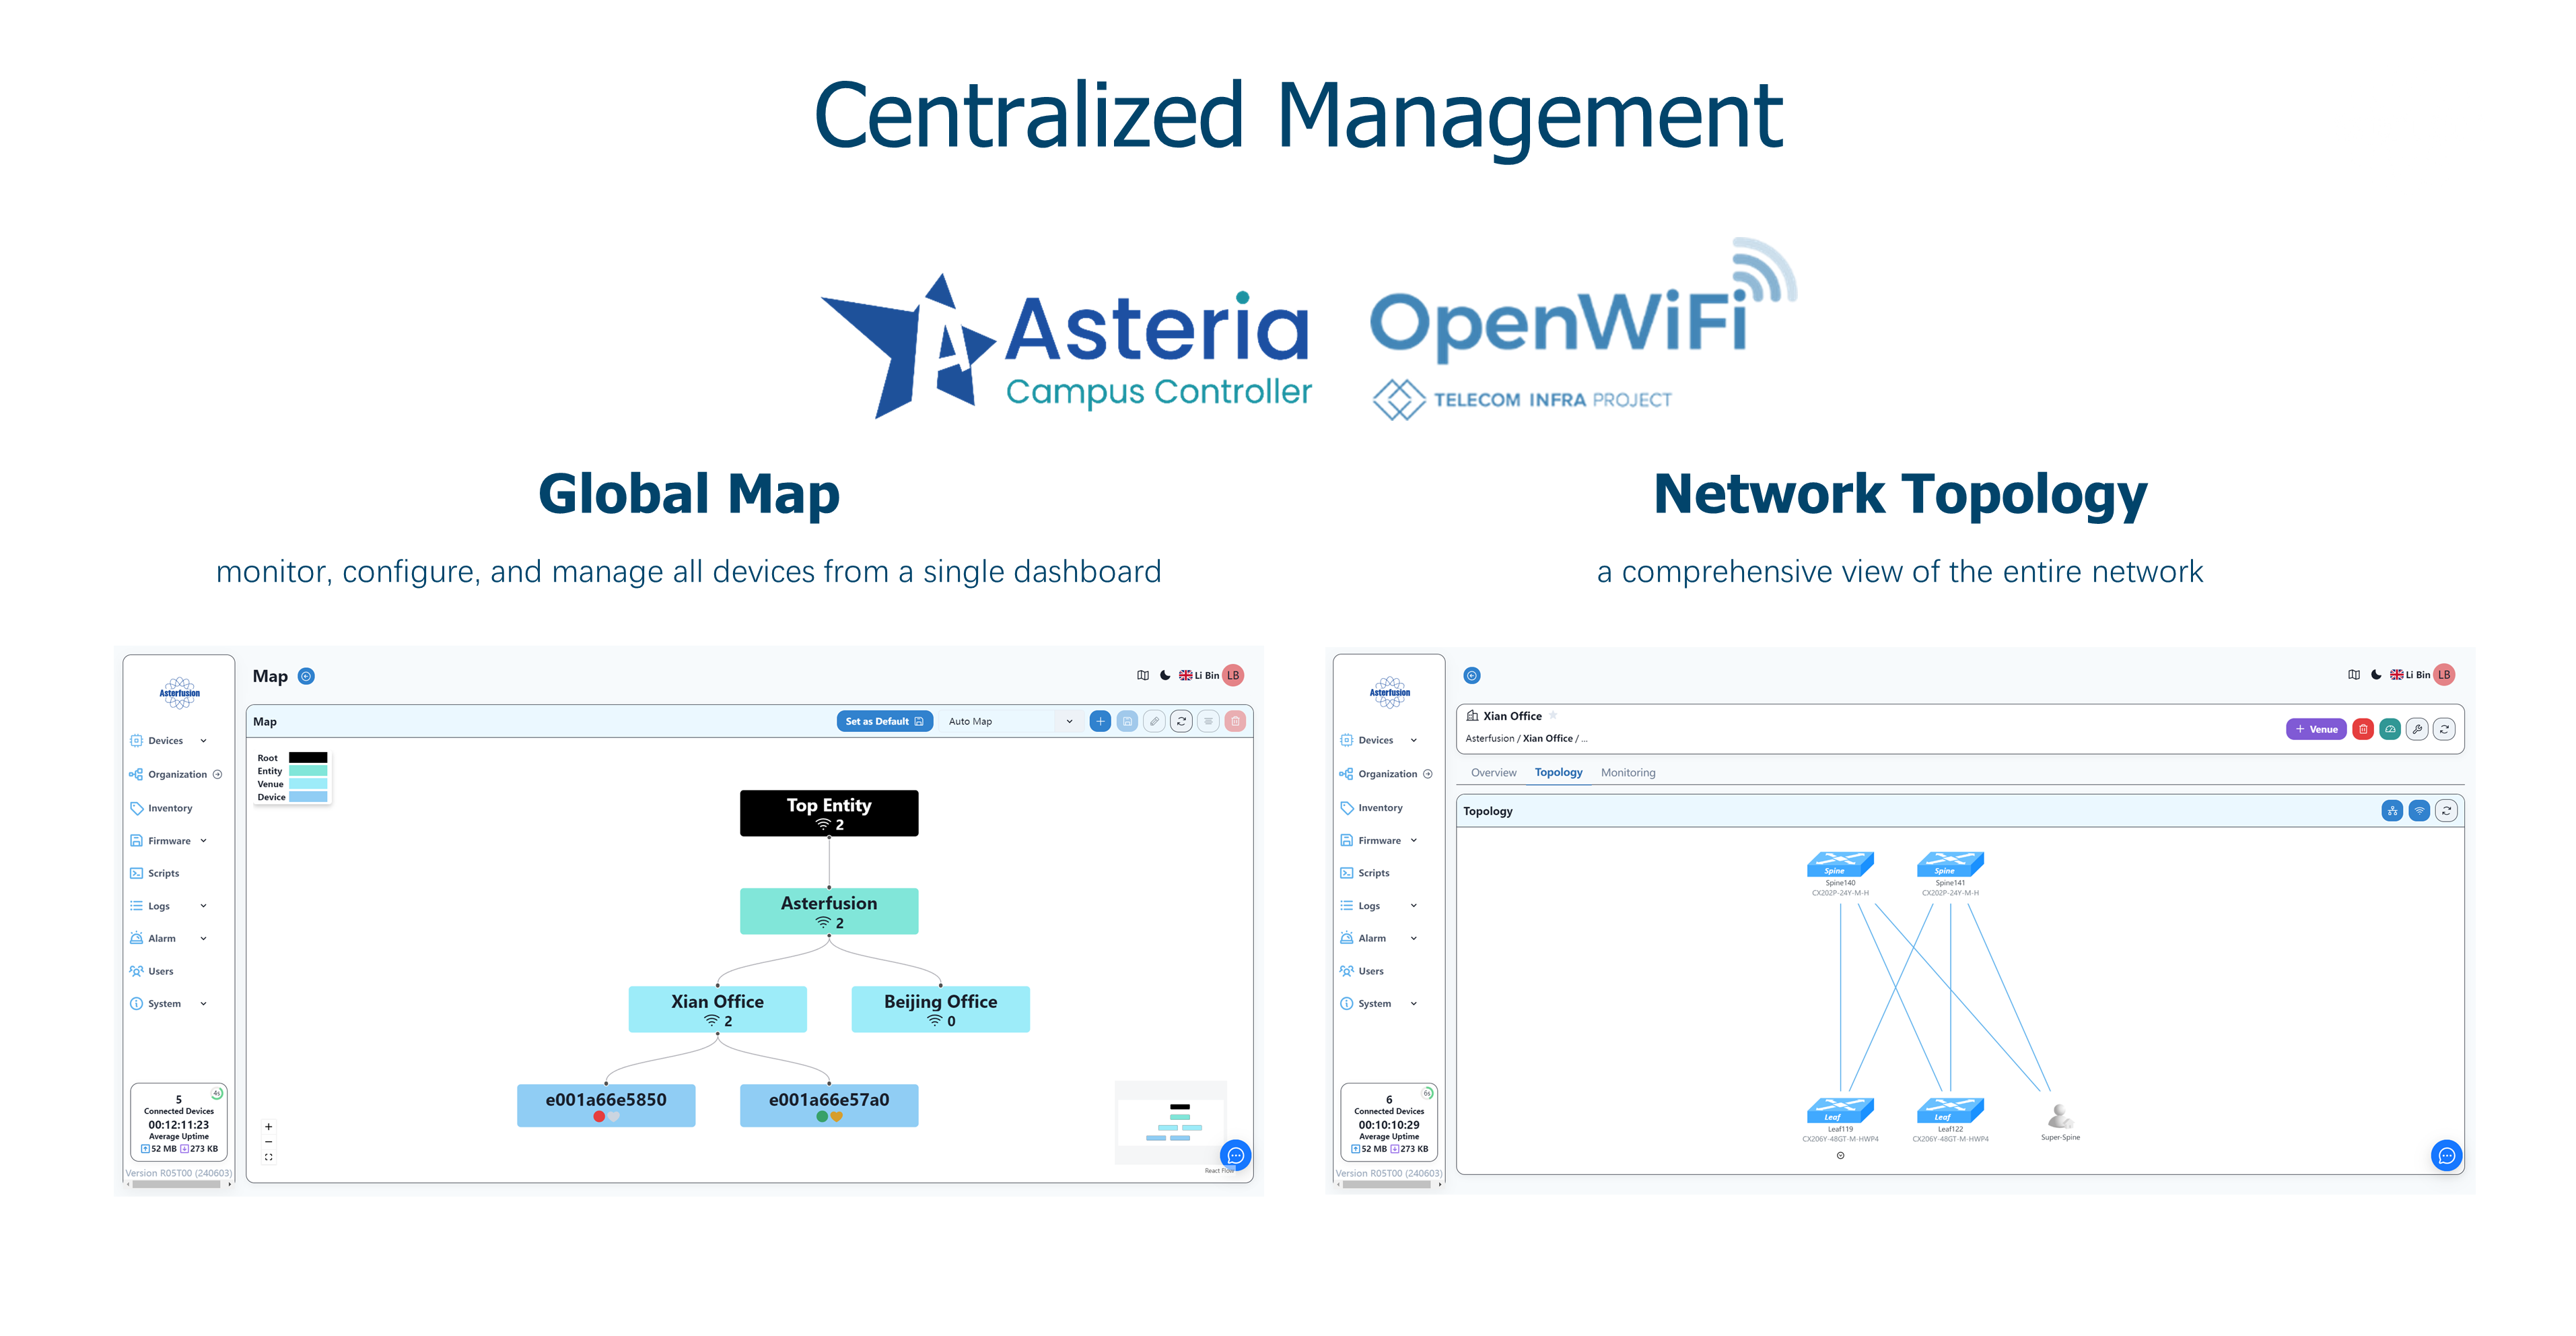Click the teal Entity legend swatch

click(x=308, y=770)
